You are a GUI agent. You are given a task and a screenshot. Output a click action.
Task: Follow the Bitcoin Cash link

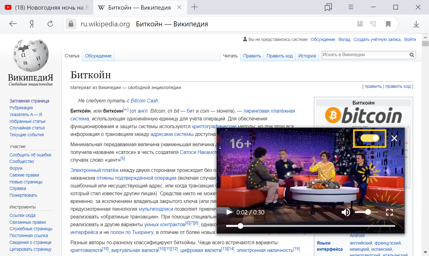(145, 101)
